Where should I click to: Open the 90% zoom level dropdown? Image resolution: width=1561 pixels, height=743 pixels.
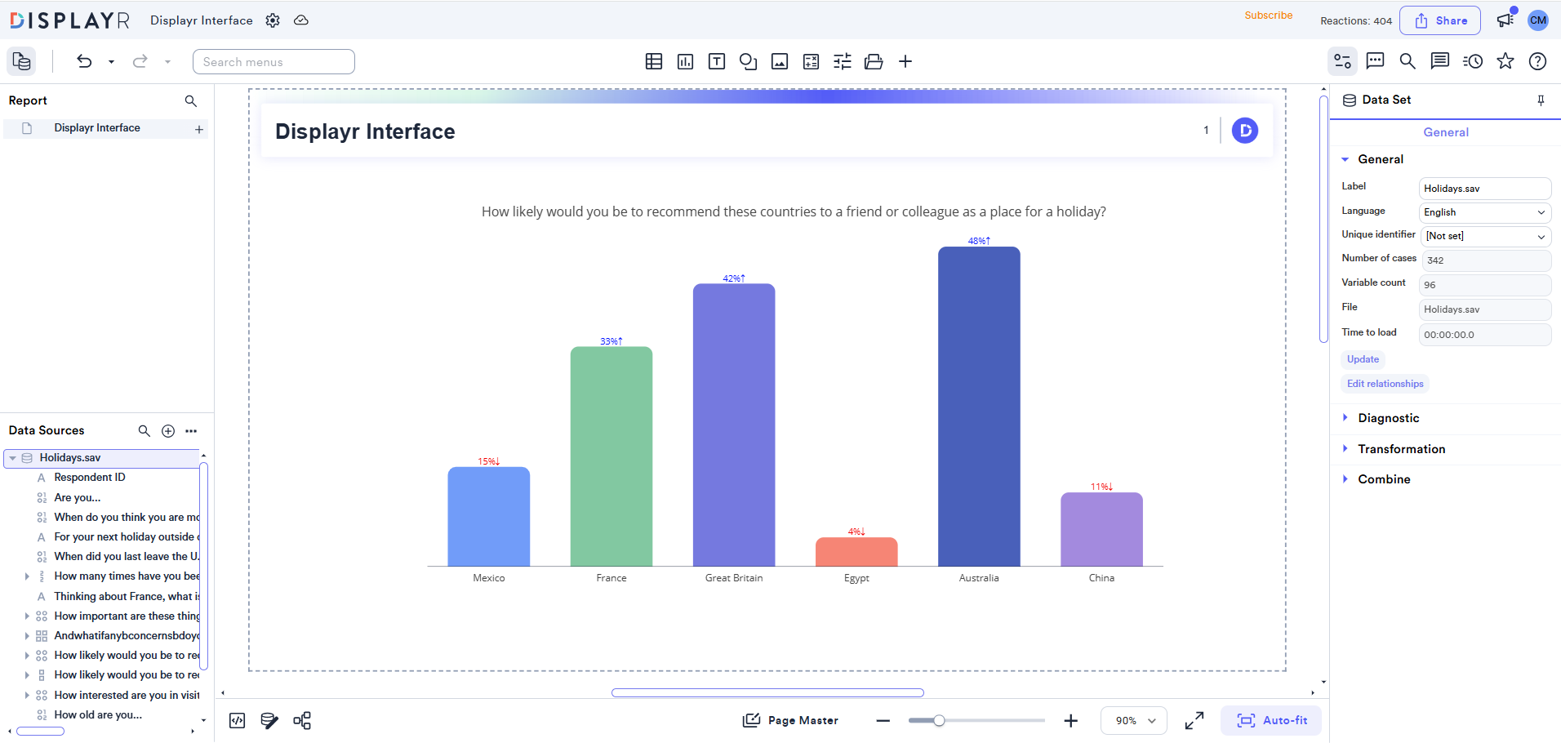pyautogui.click(x=1134, y=721)
